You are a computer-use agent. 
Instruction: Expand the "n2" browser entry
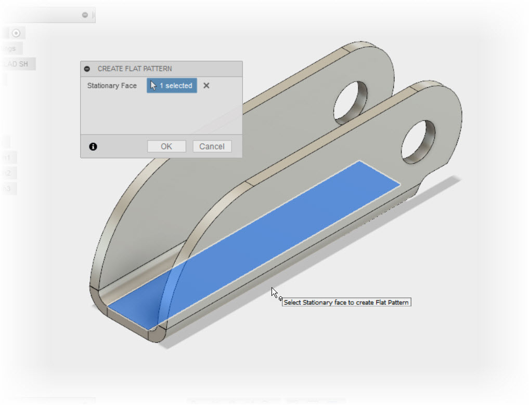tap(8, 172)
